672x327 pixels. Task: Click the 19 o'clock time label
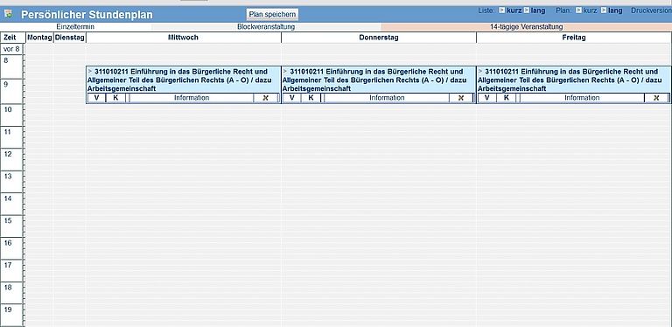pyautogui.click(x=7, y=310)
